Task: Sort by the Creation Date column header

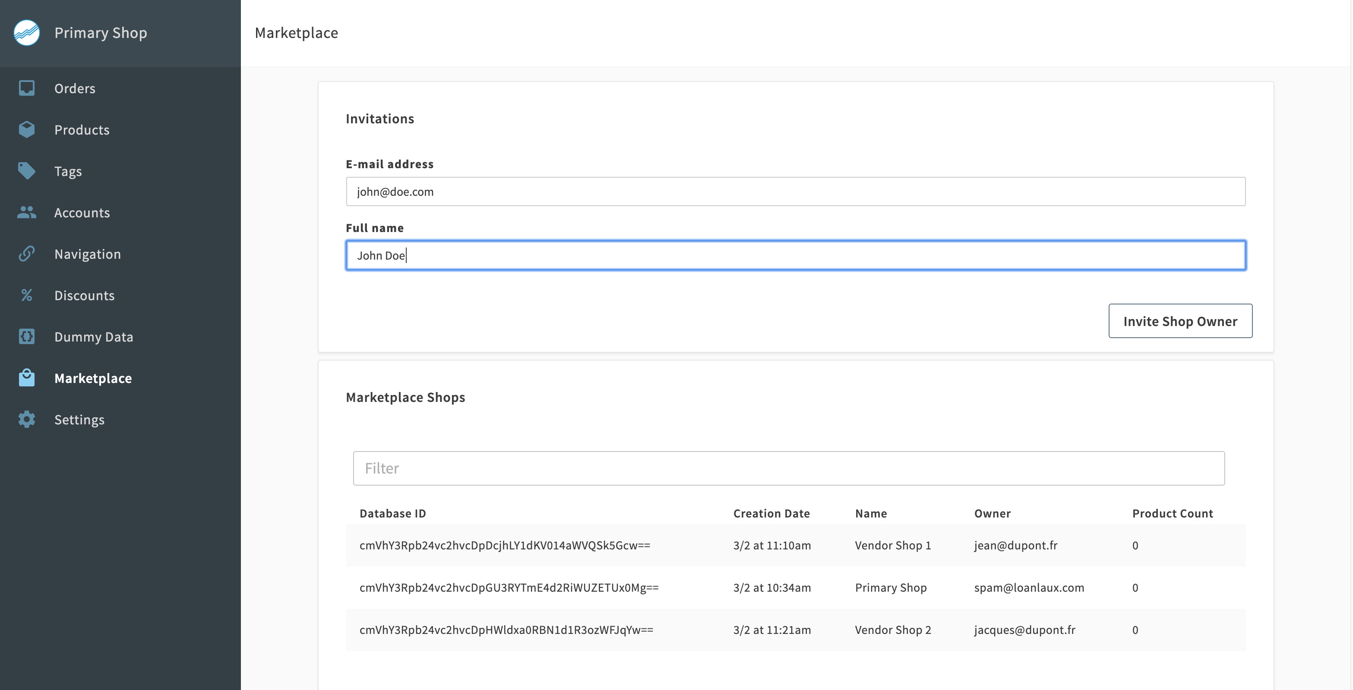Action: [x=771, y=513]
